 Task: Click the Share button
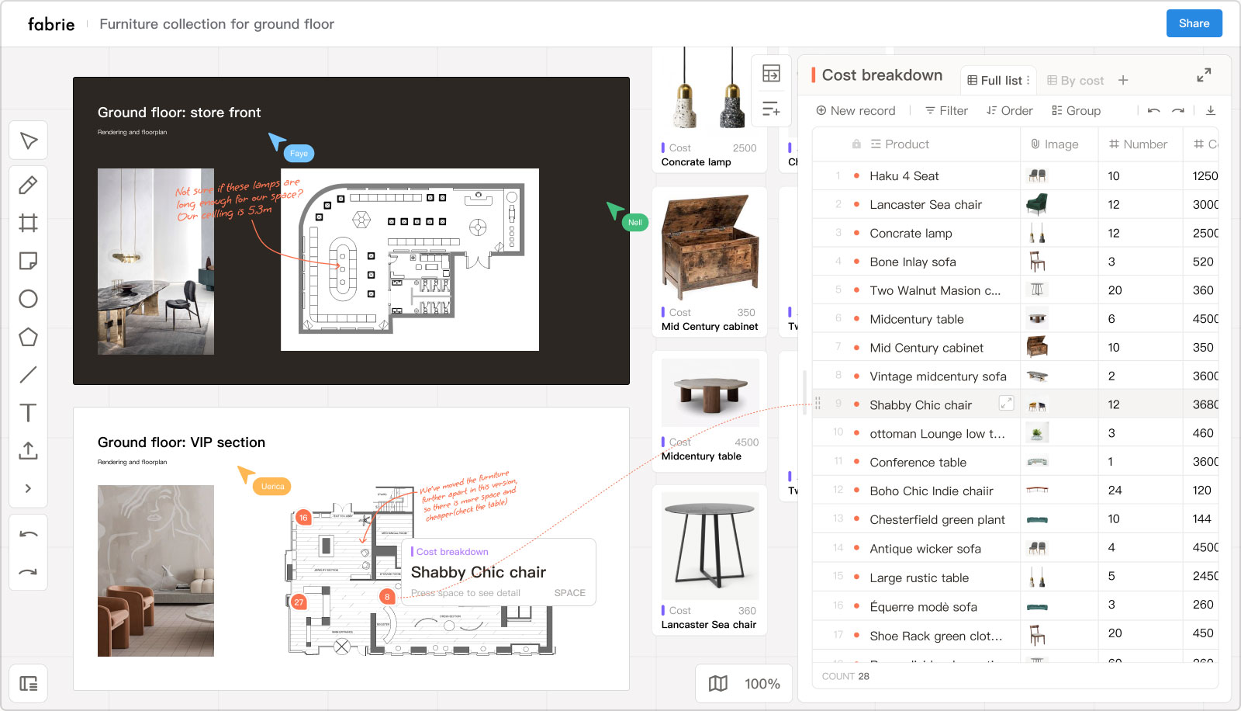tap(1194, 23)
